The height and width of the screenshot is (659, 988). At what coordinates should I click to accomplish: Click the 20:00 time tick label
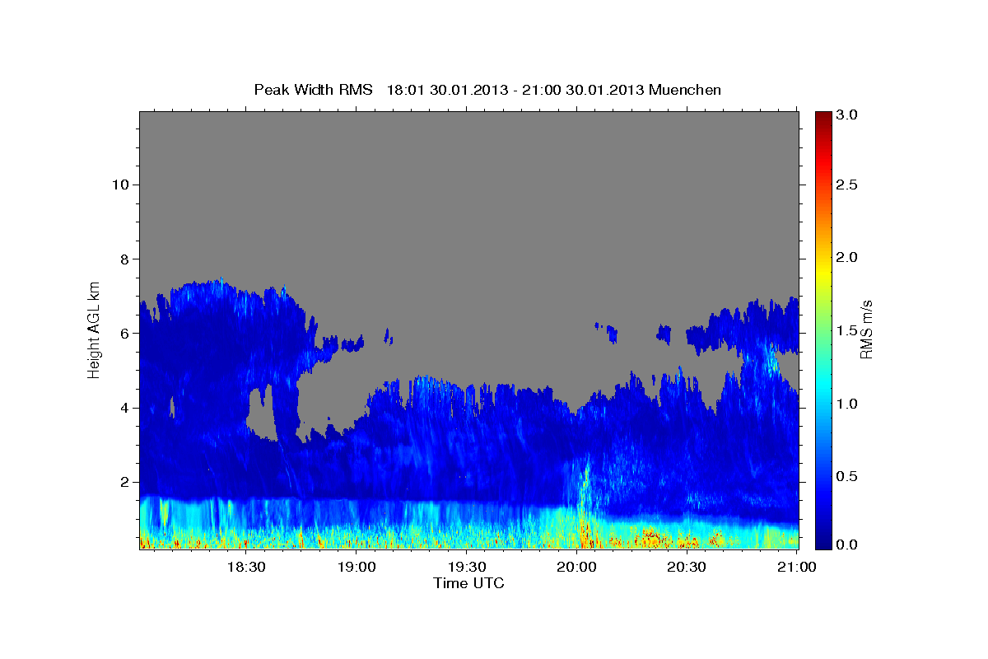[x=577, y=568]
